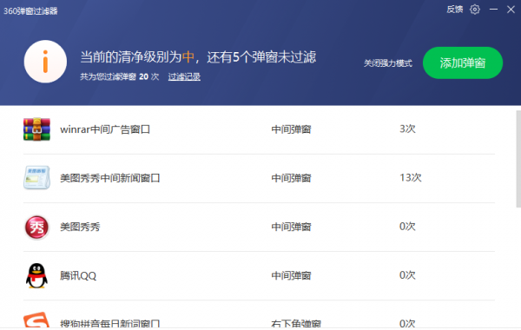Click the WinRAR icon in the list
Image resolution: width=521 pixels, height=330 pixels.
click(36, 129)
